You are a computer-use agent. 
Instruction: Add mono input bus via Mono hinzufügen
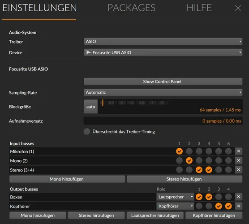(x=67, y=179)
